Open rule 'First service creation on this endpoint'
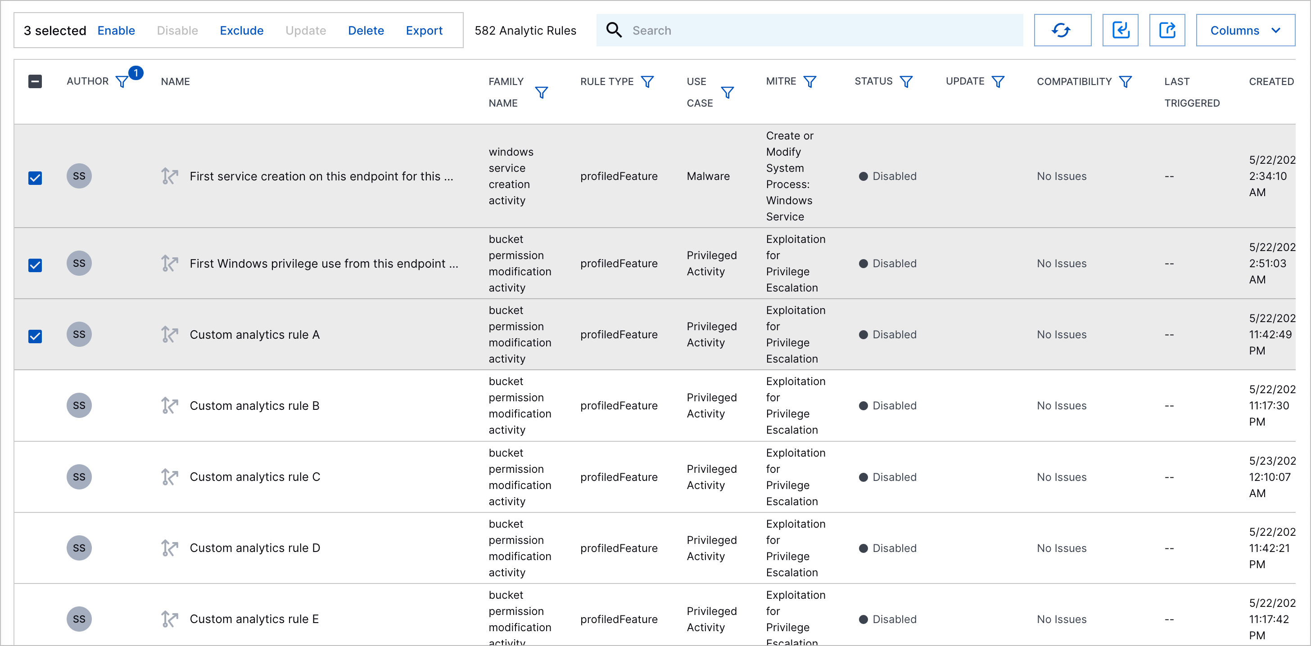Viewport: 1311px width, 646px height. [x=321, y=176]
